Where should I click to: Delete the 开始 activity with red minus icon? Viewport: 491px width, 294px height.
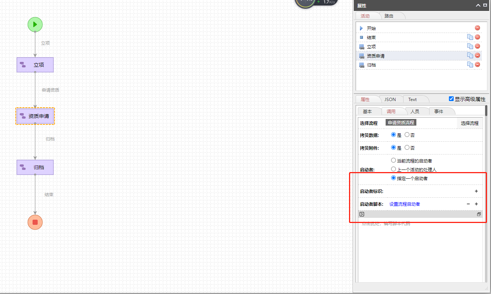pyautogui.click(x=477, y=28)
